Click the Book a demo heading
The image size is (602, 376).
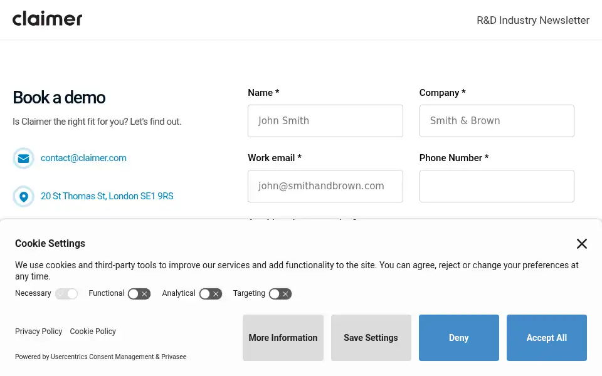point(59,98)
